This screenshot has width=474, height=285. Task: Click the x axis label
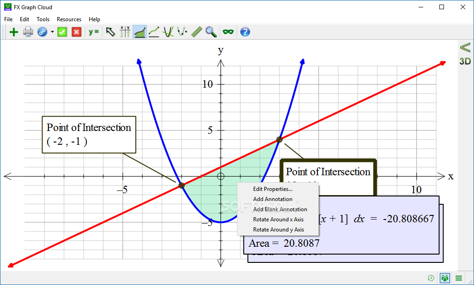click(x=451, y=176)
